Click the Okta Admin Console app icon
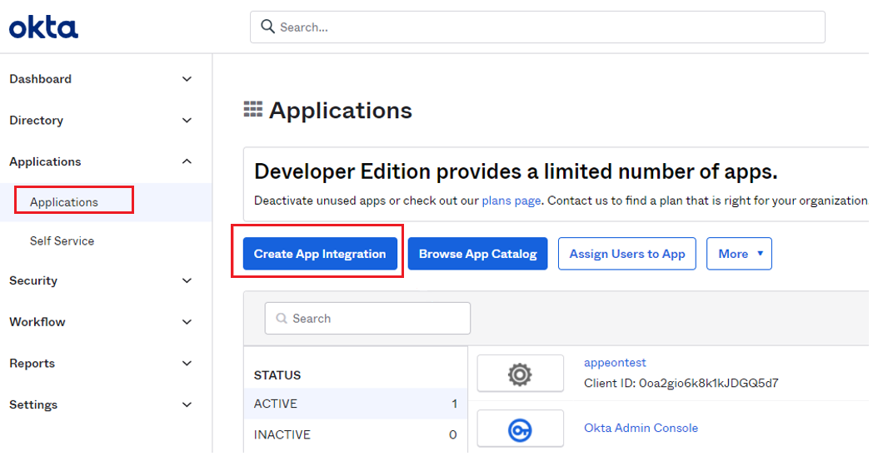 (520, 429)
